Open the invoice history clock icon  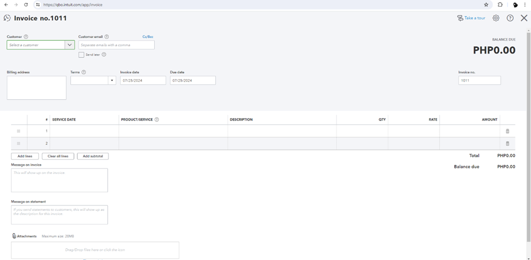7,18
